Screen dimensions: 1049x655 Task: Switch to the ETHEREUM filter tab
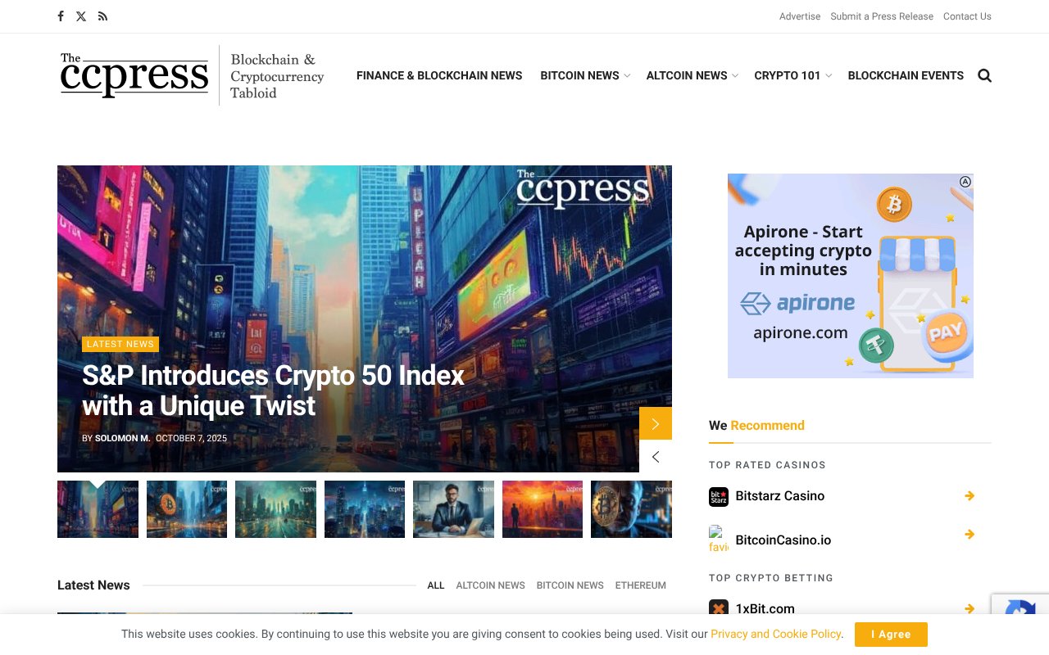click(640, 585)
